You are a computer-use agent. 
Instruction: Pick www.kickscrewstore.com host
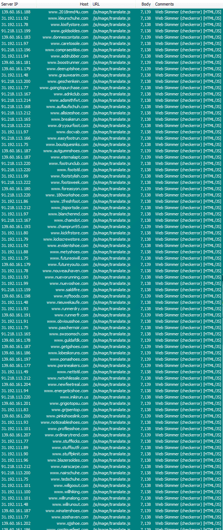pos(66,239)
